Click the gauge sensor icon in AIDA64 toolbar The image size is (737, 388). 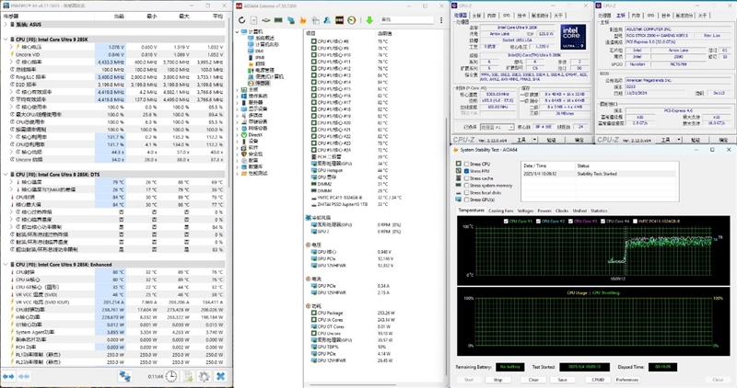point(352,20)
